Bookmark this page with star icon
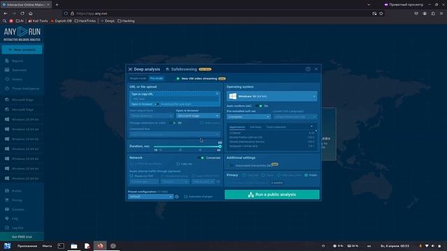Screen dimensions: 447x251 [381, 13]
